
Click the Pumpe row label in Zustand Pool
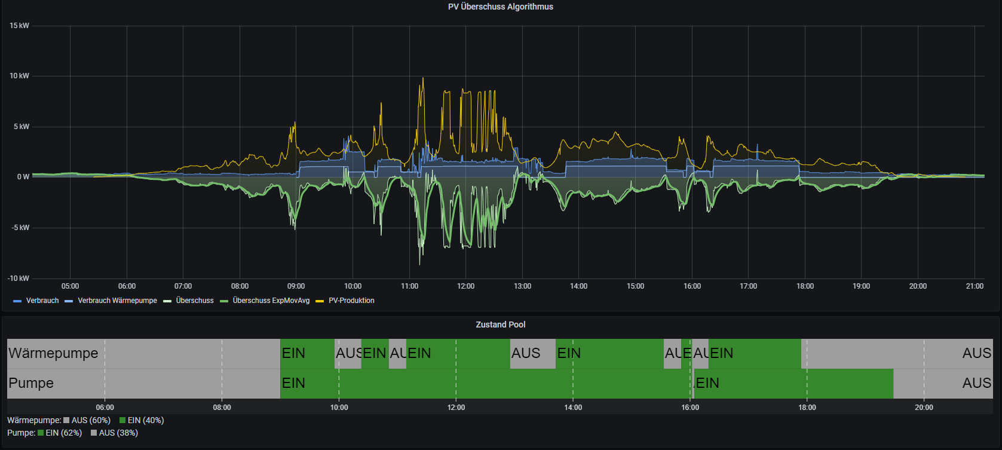pyautogui.click(x=31, y=383)
